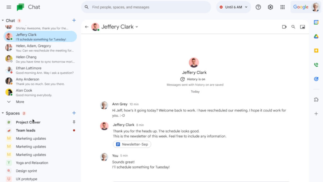The height and width of the screenshot is (182, 323).
Task: Search within the Jeffery Clark conversation
Action: pos(293,27)
